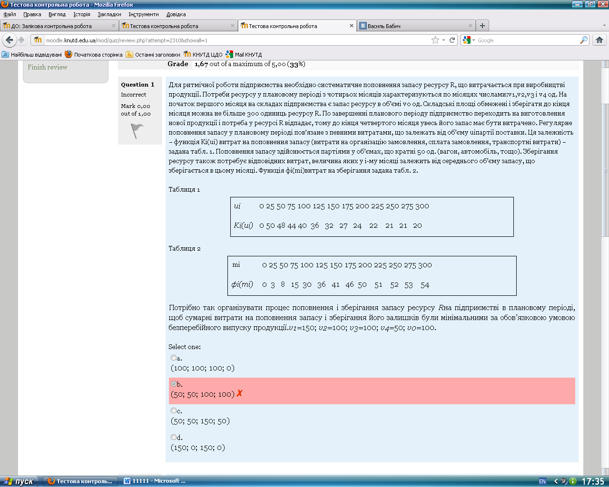Click the red X mark beside answer b
Image resolution: width=609 pixels, height=487 pixels.
(239, 393)
